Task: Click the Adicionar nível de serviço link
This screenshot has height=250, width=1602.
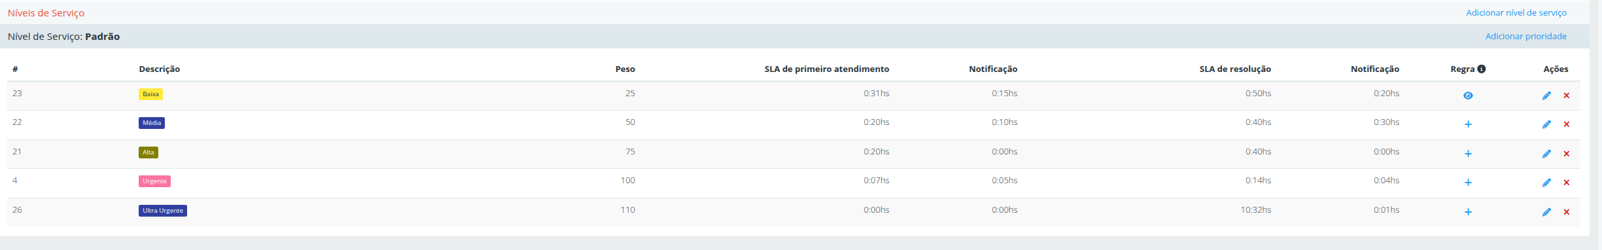Action: click(x=1516, y=12)
